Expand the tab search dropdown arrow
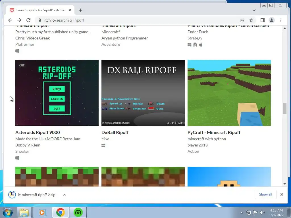The image size is (291, 218). pyautogui.click(x=254, y=10)
